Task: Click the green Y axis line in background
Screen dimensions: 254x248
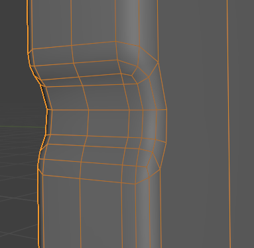Action: 22,127
